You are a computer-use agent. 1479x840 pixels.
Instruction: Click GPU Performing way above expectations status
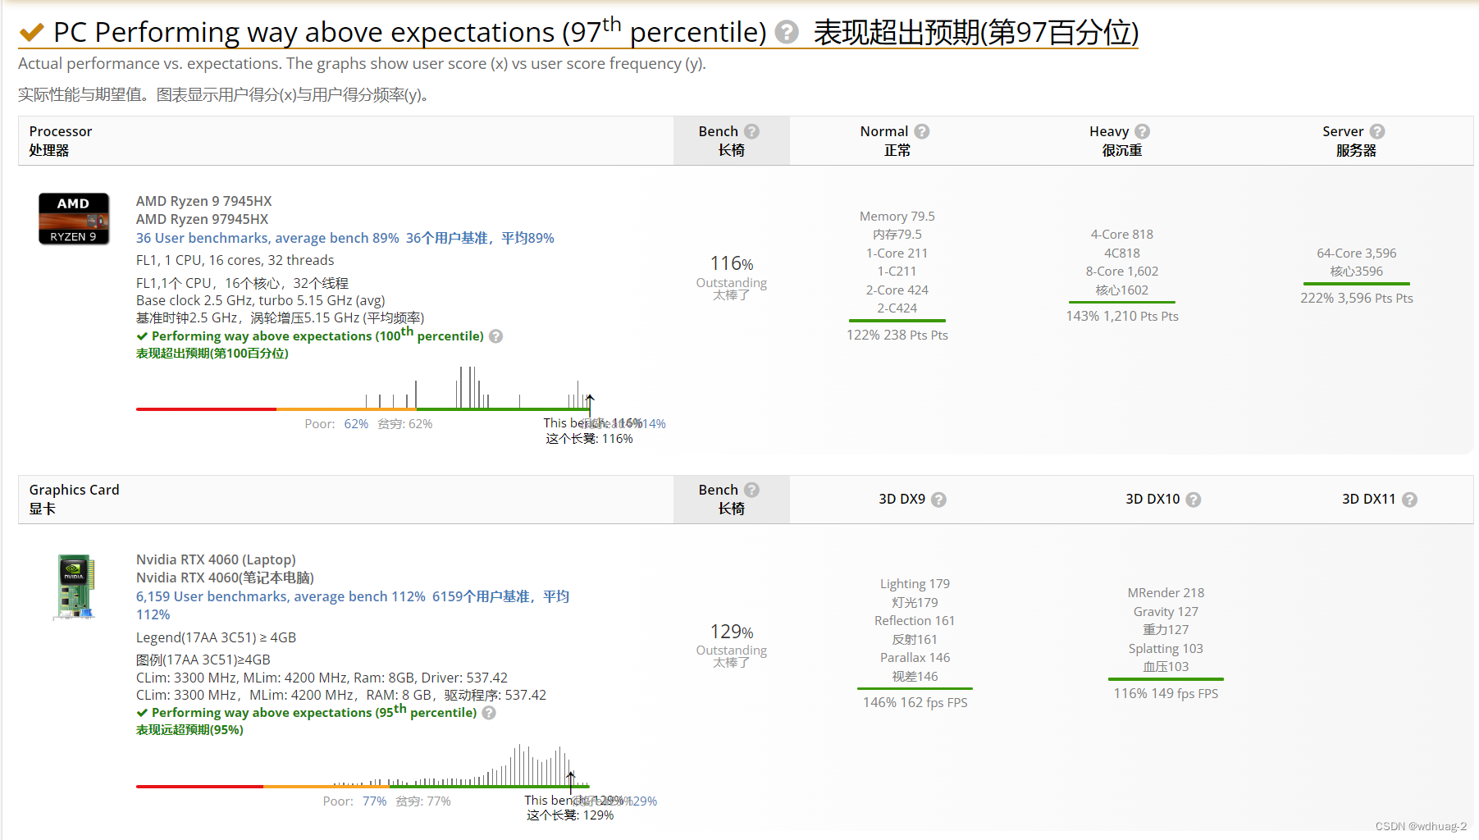pos(307,712)
